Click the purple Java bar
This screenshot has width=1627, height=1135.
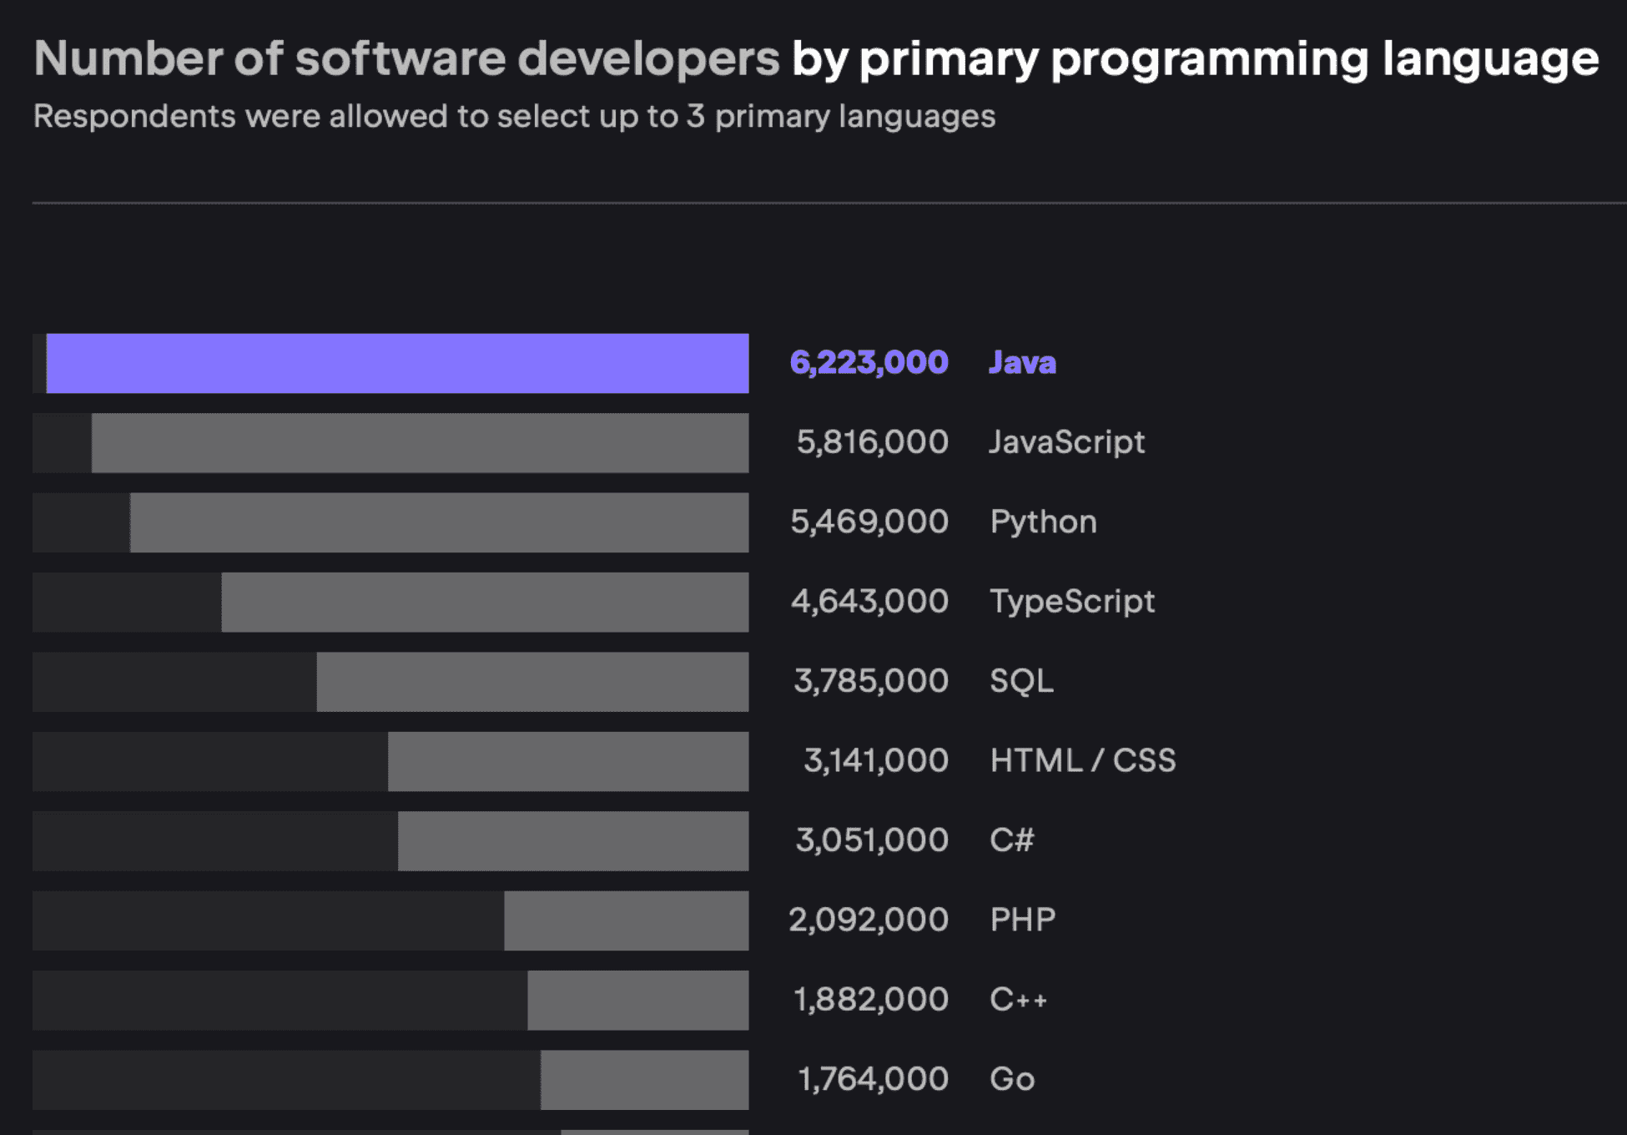(x=397, y=363)
